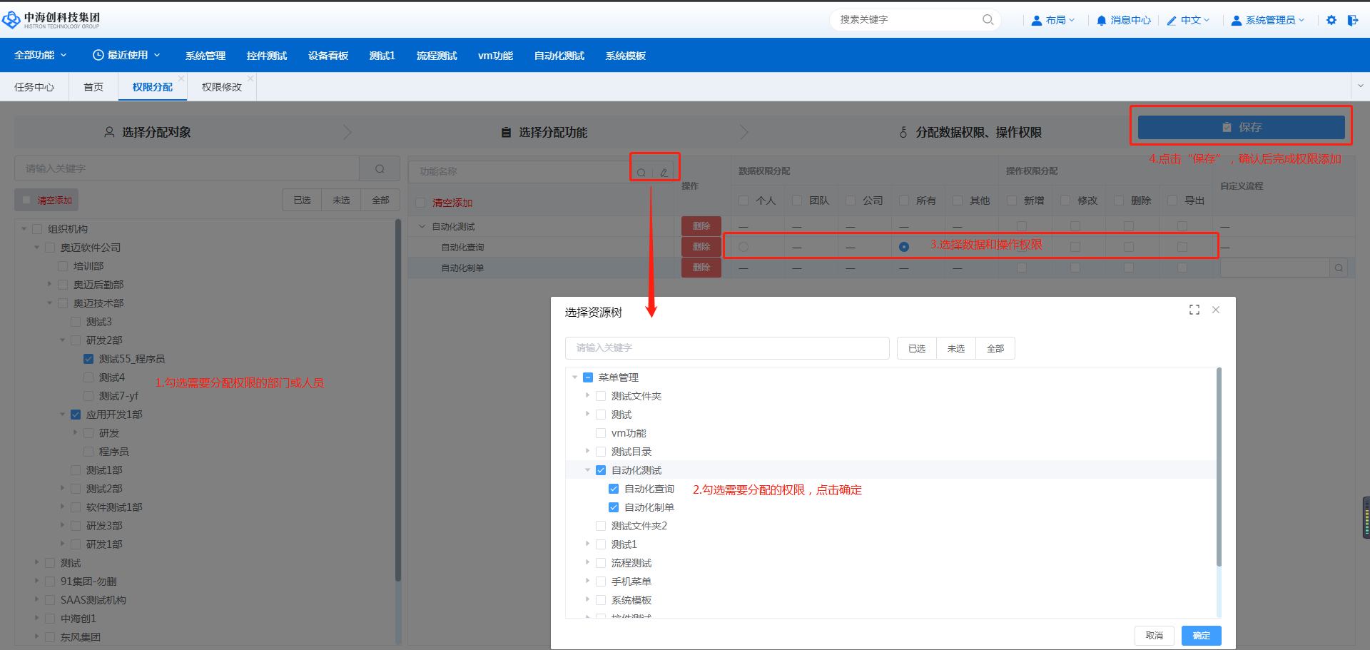Click the search magnifier in top search bar

tap(988, 20)
